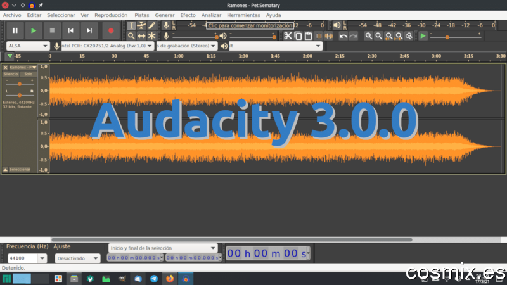Open the Efecto menu
Screen dimensions: 507x285
point(188,15)
